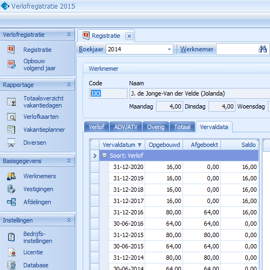The width and height of the screenshot is (270, 270).
Task: Go to Vakantieplanner link
Action: pyautogui.click(x=44, y=130)
